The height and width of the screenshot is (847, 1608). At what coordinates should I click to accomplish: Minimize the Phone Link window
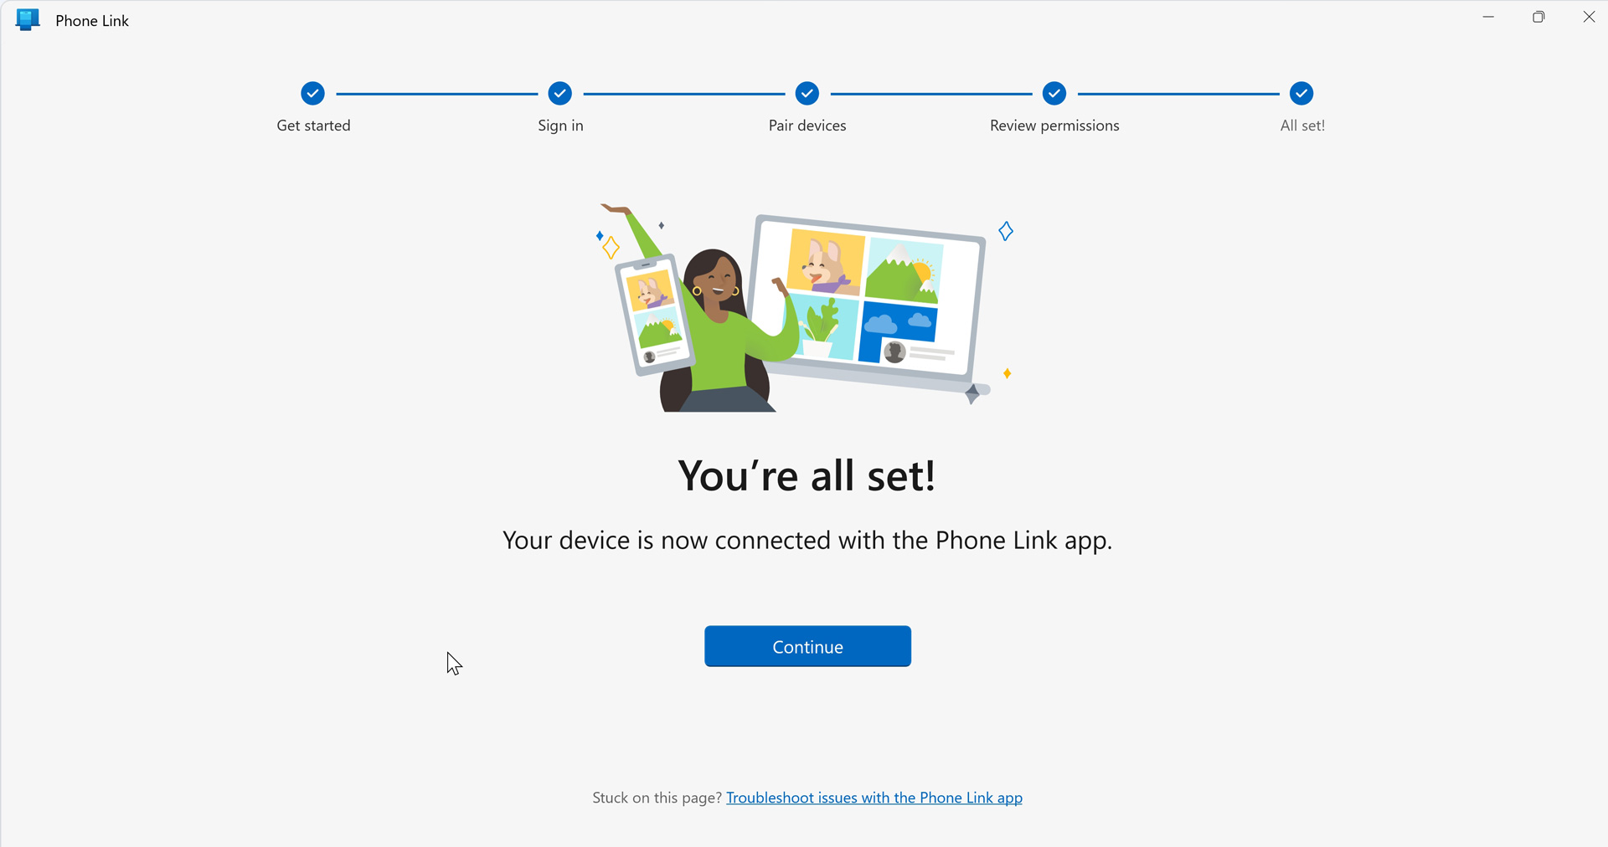(1488, 17)
